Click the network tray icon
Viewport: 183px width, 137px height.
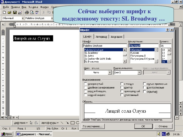tap(168, 134)
